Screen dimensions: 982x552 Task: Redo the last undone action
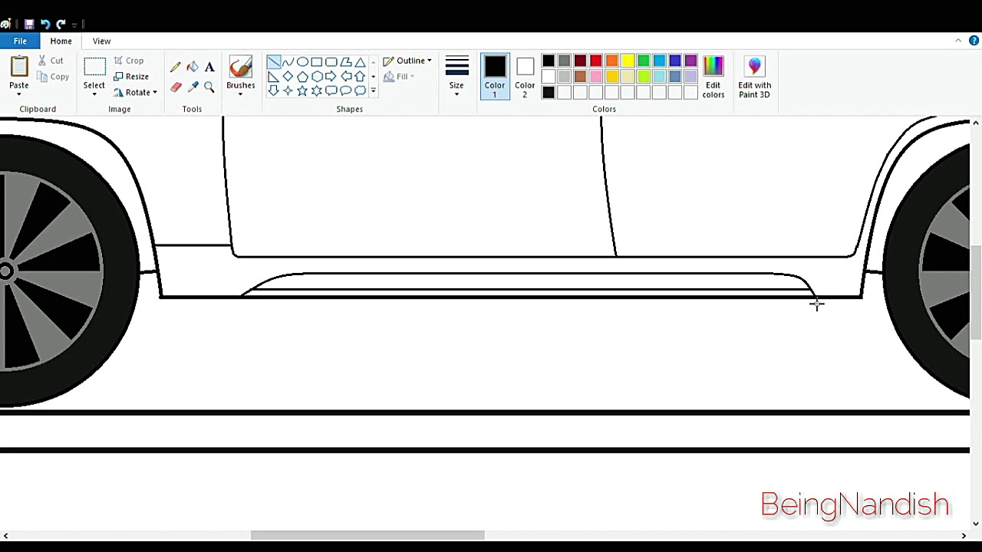point(61,24)
